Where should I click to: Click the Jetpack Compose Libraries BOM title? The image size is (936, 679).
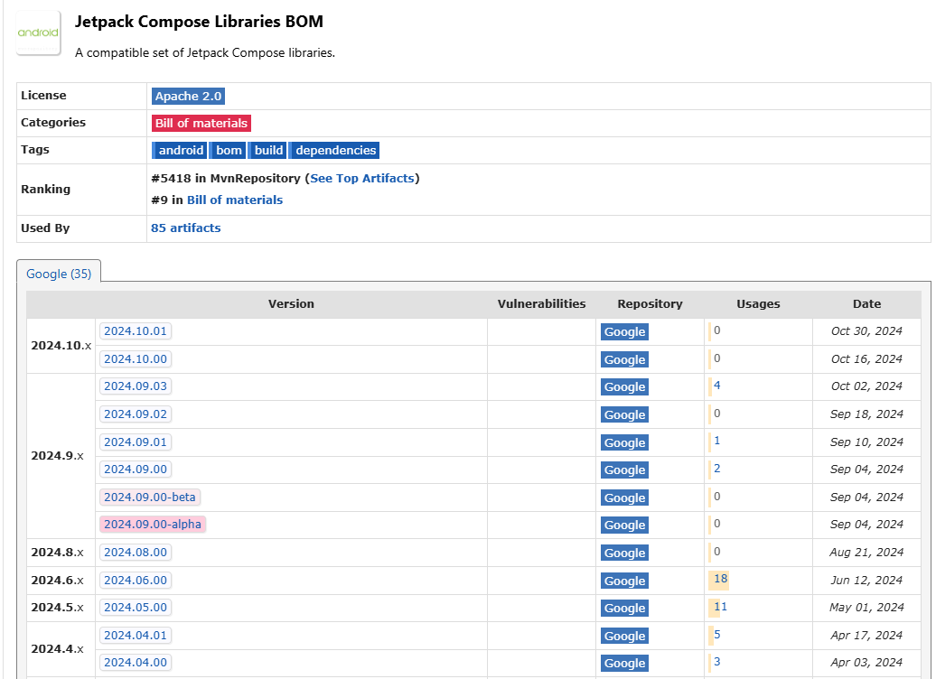[x=199, y=22]
